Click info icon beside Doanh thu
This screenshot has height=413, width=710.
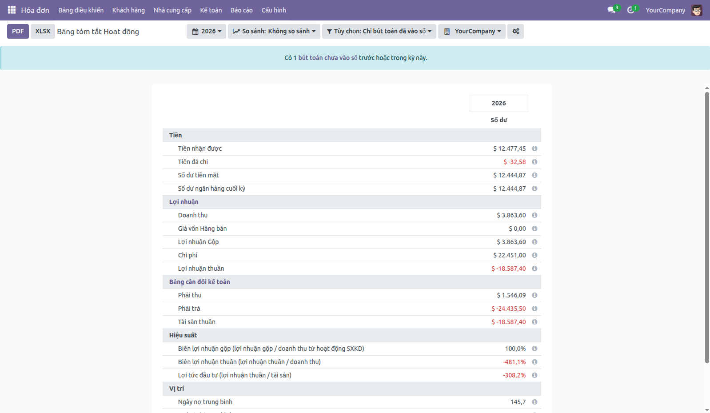pyautogui.click(x=534, y=215)
